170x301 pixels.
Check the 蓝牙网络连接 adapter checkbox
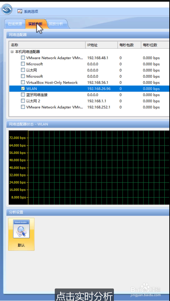(23, 95)
